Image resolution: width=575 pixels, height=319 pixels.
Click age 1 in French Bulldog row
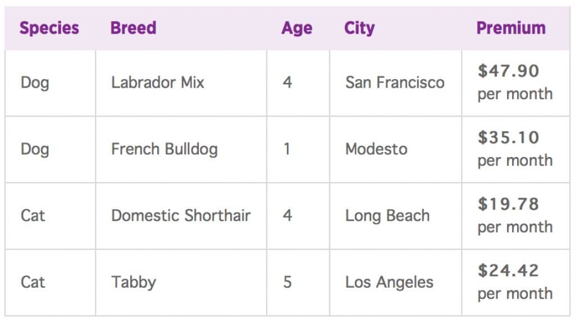287,149
